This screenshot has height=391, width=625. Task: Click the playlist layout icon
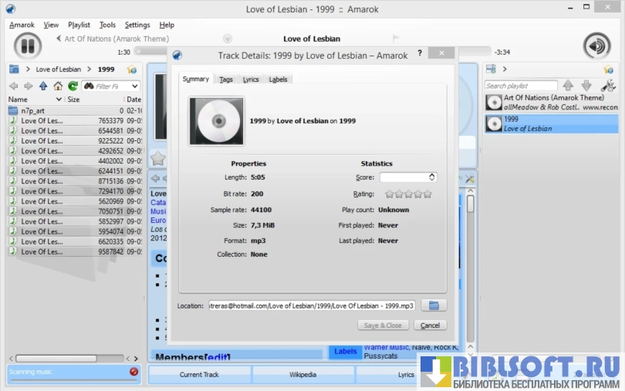pyautogui.click(x=491, y=69)
